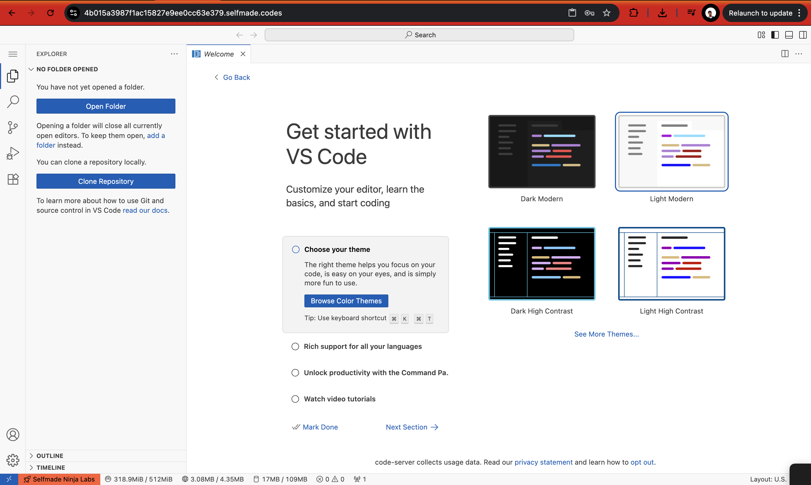Click See More Themes link

(606, 334)
